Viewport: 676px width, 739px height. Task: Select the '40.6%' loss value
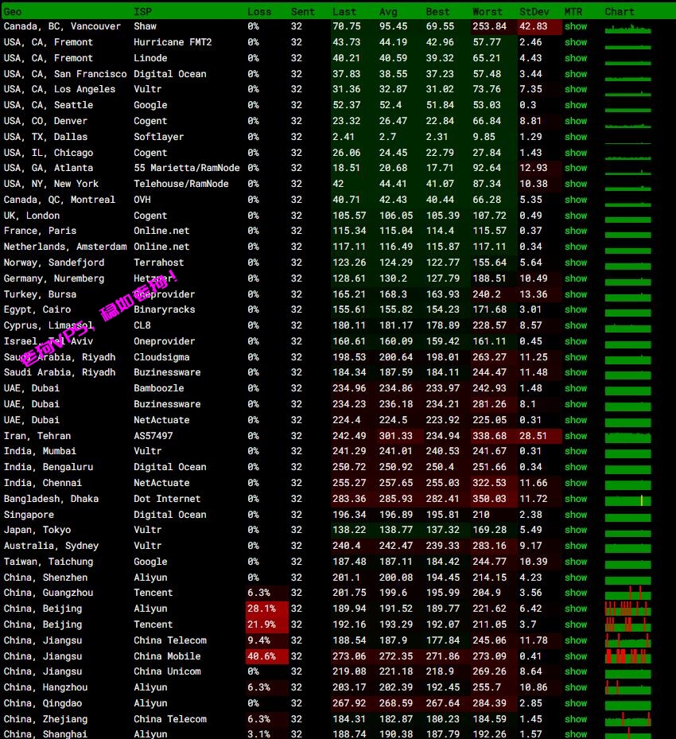(262, 656)
